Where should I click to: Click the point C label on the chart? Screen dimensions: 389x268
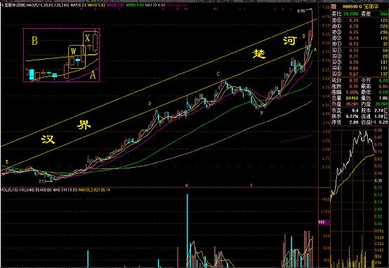click(218, 74)
